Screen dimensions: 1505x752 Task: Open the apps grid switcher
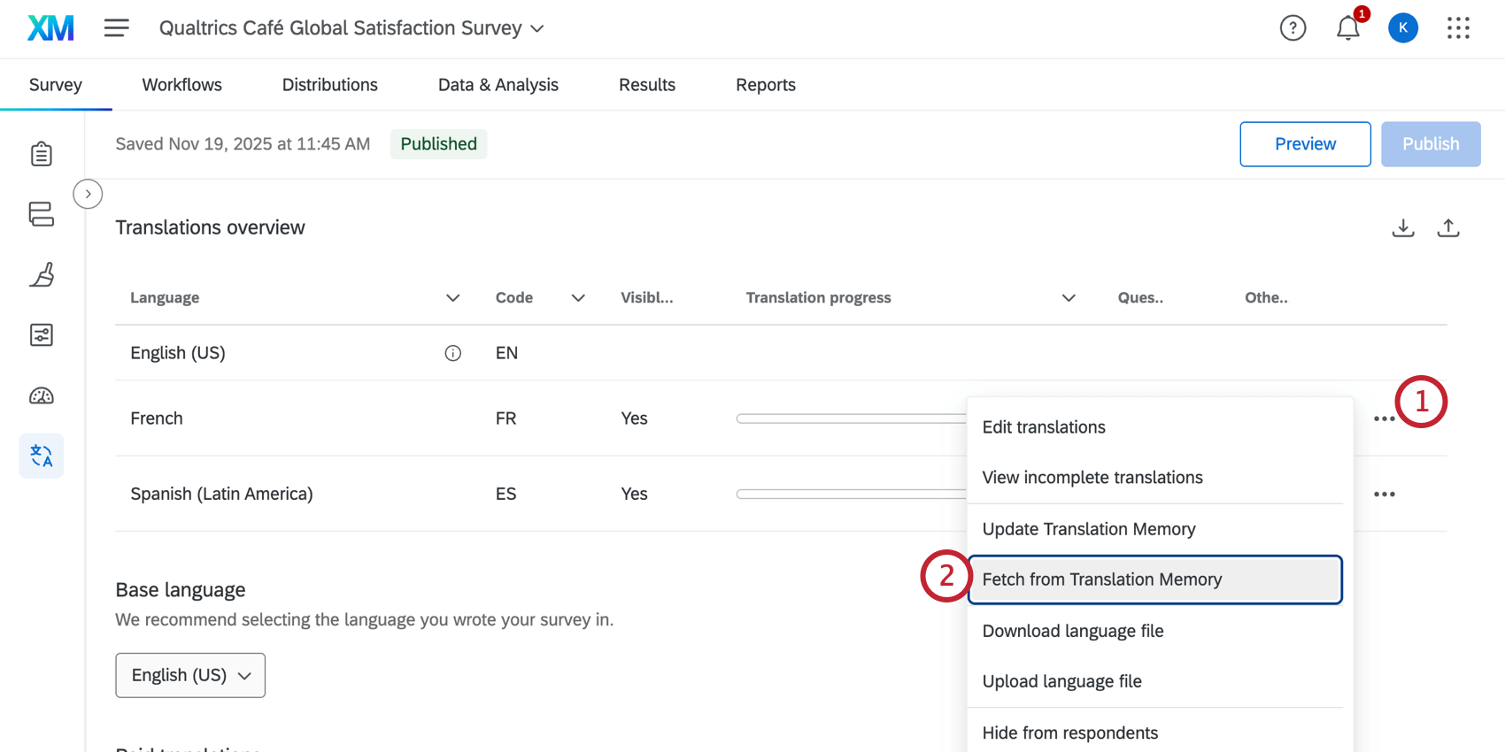(1458, 28)
